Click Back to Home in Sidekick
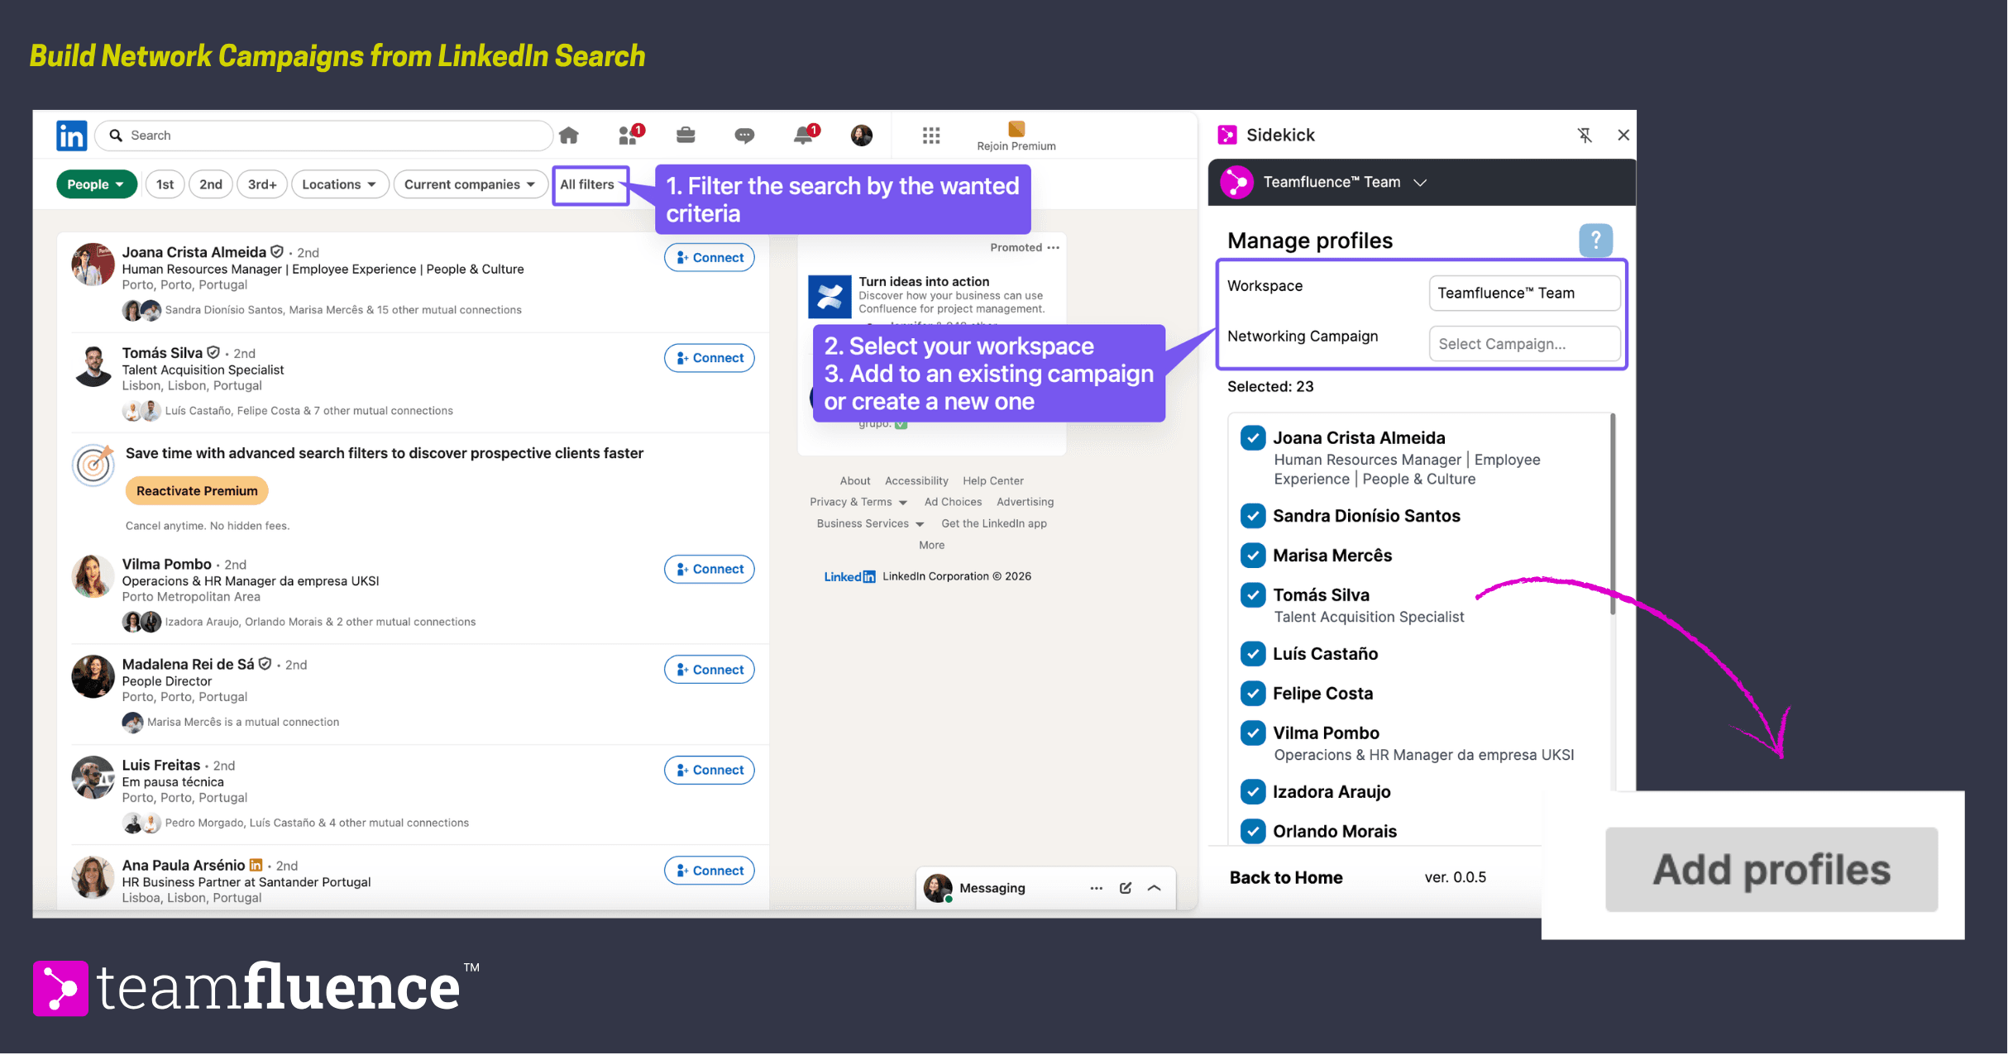 click(1286, 877)
